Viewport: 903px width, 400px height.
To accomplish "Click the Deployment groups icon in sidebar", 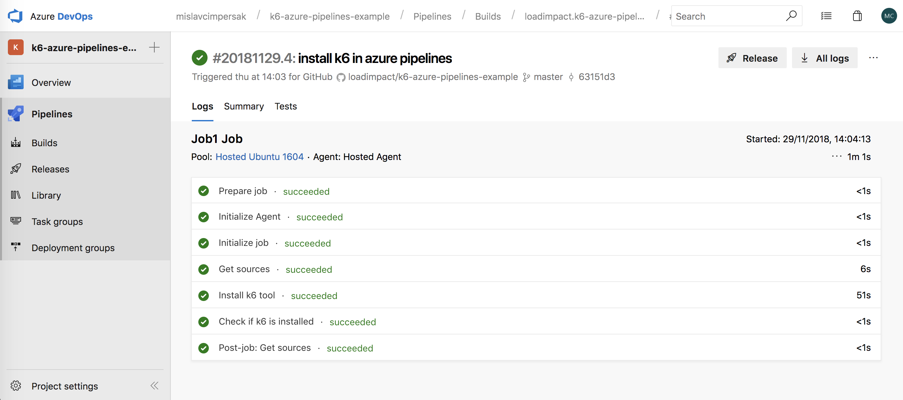I will tap(16, 248).
